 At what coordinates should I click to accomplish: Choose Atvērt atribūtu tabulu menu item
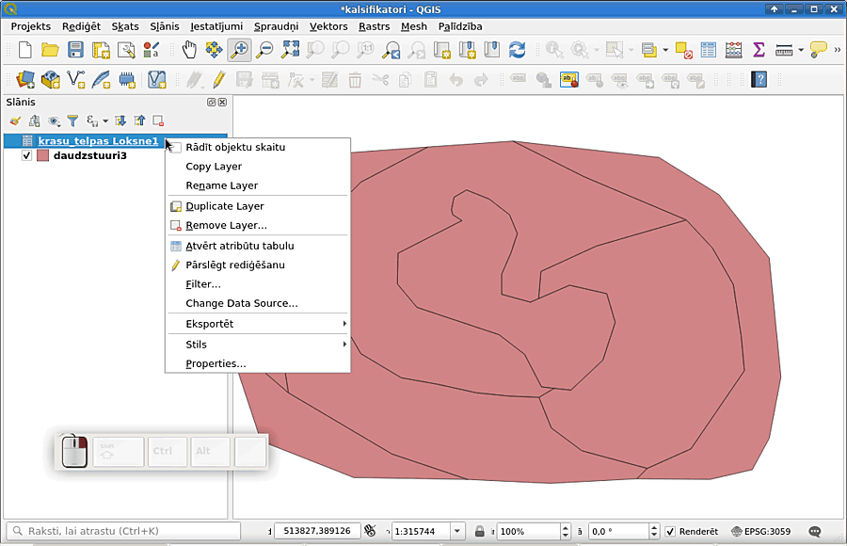258,246
